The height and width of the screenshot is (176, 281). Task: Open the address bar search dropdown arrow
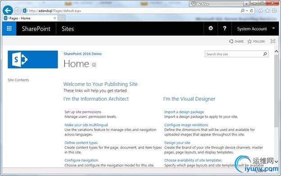click(x=247, y=11)
